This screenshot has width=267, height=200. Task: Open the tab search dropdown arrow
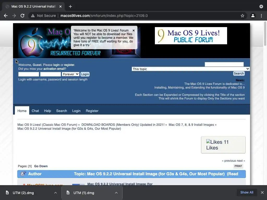click(x=261, y=7)
